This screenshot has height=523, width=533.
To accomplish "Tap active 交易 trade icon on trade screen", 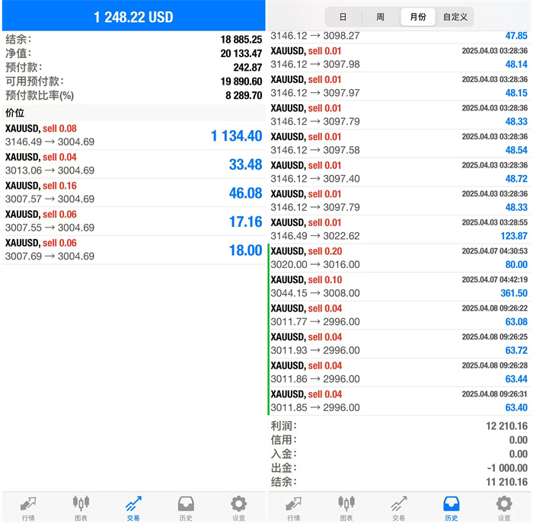I will (133, 508).
